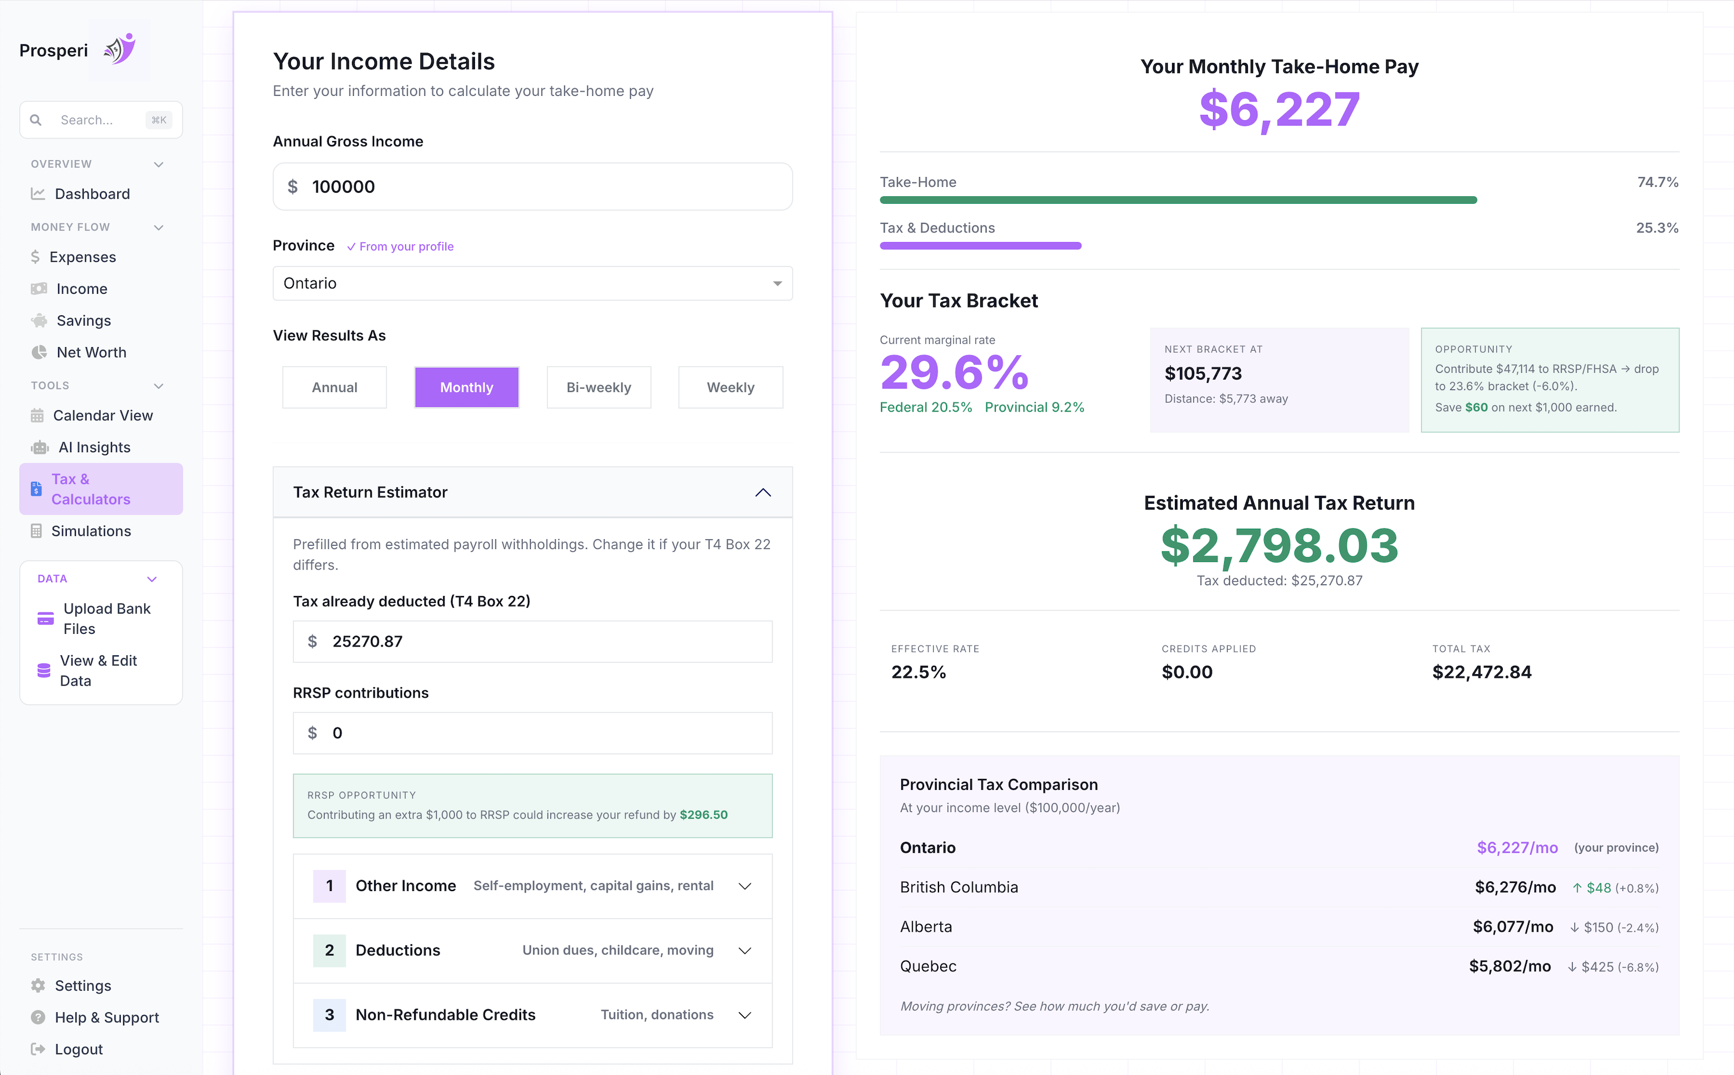Expand the Other Income section

click(x=744, y=886)
